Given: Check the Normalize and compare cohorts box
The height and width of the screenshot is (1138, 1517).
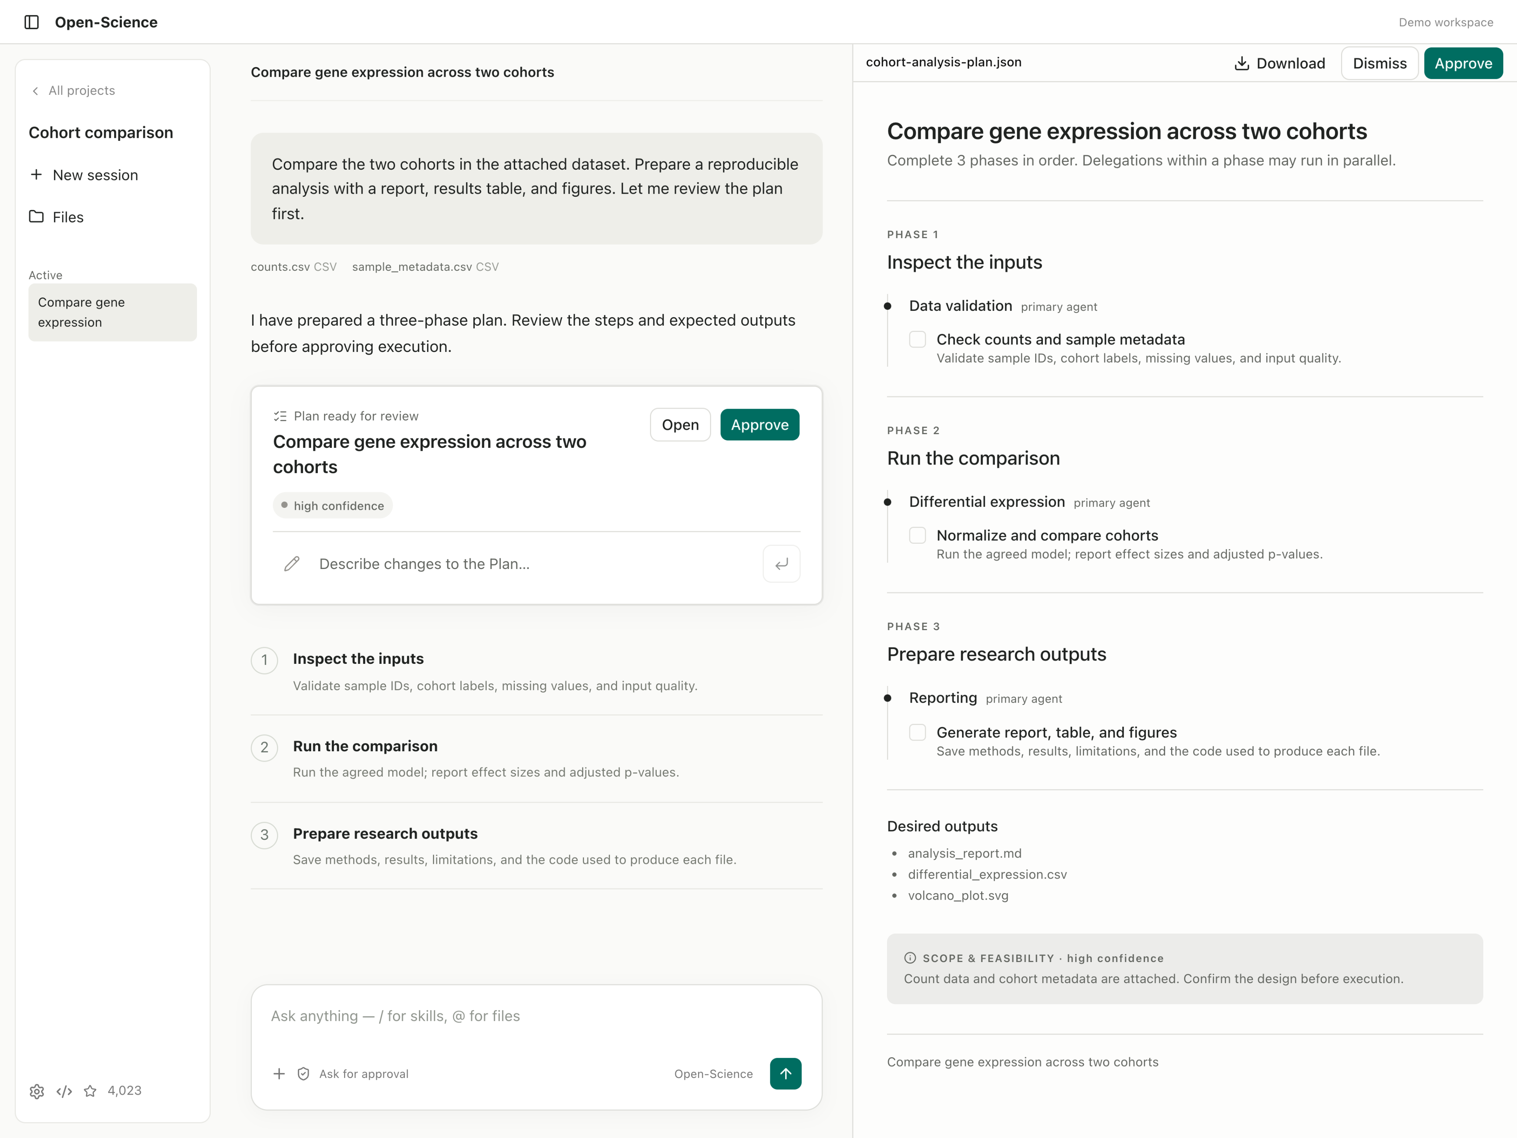Looking at the screenshot, I should (x=917, y=536).
